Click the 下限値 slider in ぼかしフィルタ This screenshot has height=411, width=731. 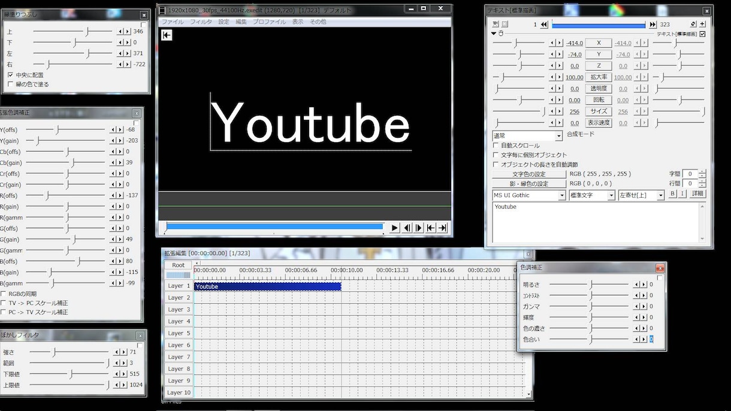(69, 374)
